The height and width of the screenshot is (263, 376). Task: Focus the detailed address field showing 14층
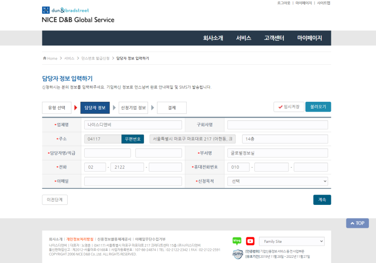click(x=285, y=139)
